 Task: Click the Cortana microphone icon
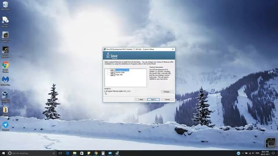tap(54, 153)
